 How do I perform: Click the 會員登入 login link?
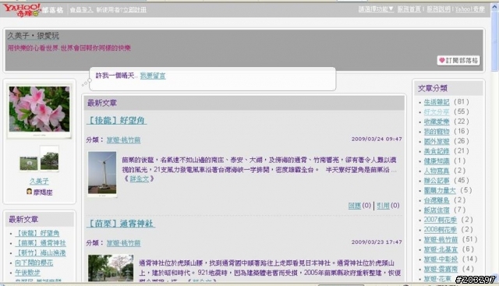point(81,10)
